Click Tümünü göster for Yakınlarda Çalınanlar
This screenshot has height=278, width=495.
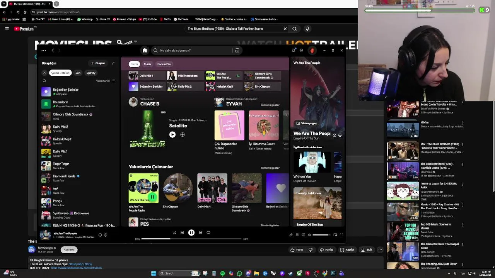[x=270, y=168]
